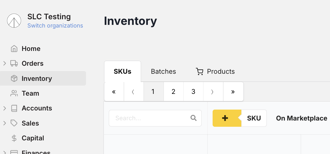Select the SKUs tab
The height and width of the screenshot is (154, 330).
click(122, 71)
